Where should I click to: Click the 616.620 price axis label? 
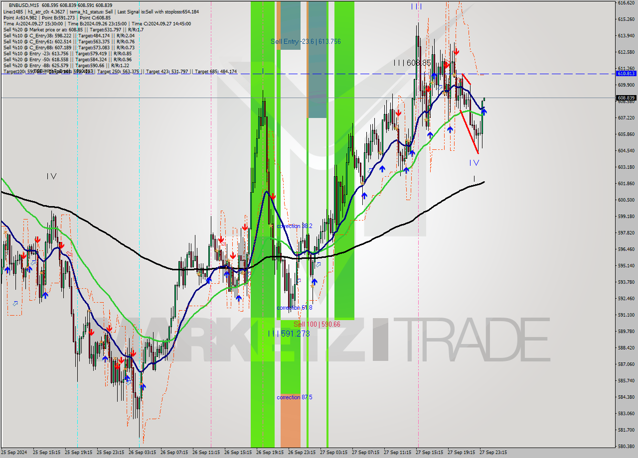(626, 3)
